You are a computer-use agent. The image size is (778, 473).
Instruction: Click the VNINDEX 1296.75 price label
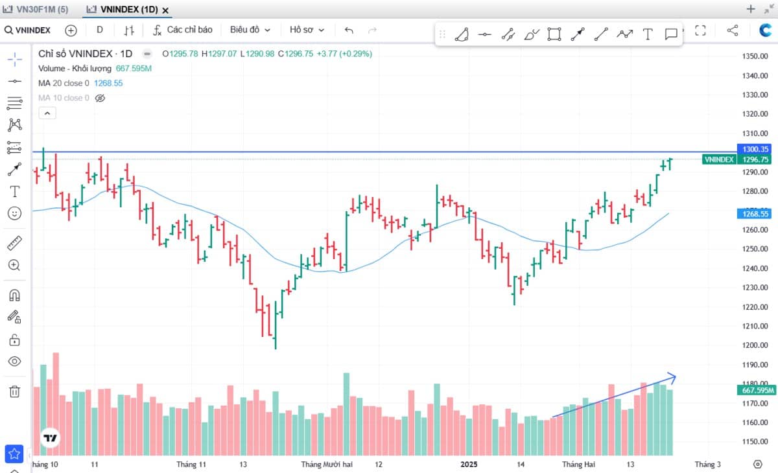pyautogui.click(x=738, y=159)
